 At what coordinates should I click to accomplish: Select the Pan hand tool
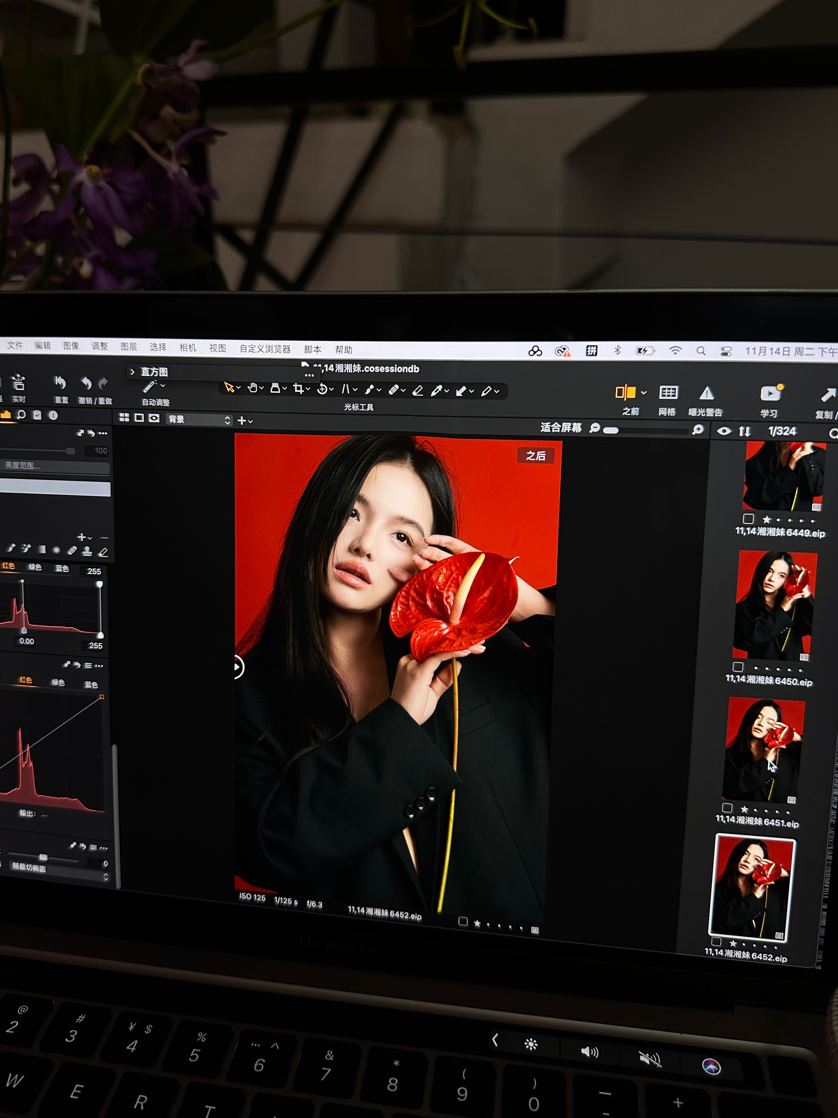coord(253,388)
